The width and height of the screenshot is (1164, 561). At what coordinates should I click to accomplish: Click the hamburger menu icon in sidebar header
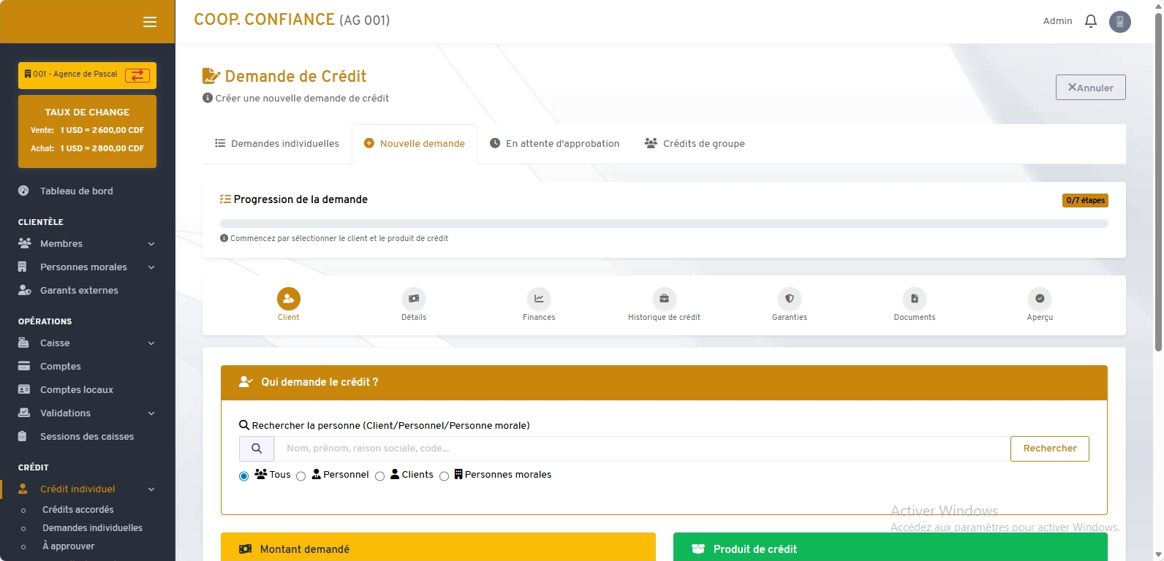point(150,22)
